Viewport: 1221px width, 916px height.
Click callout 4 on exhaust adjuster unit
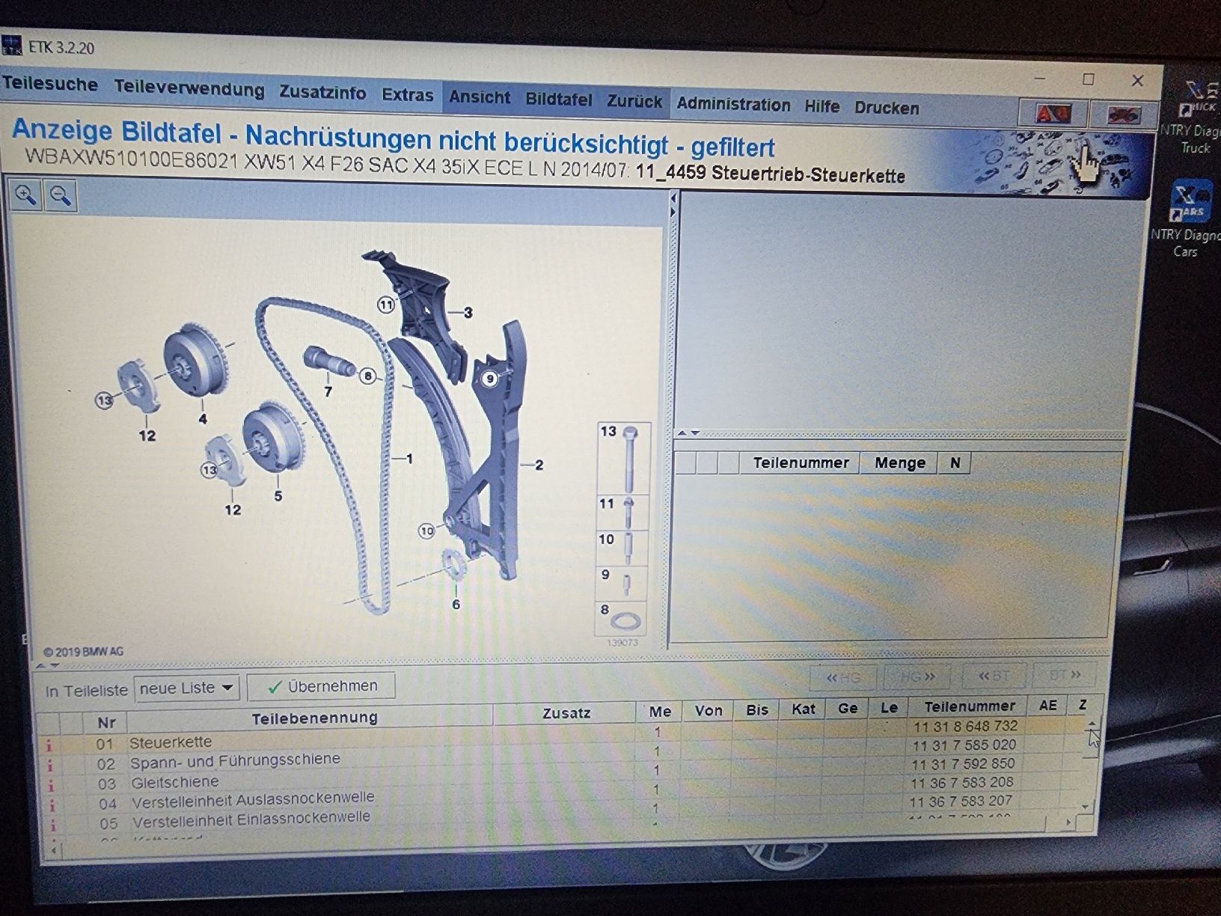click(203, 419)
